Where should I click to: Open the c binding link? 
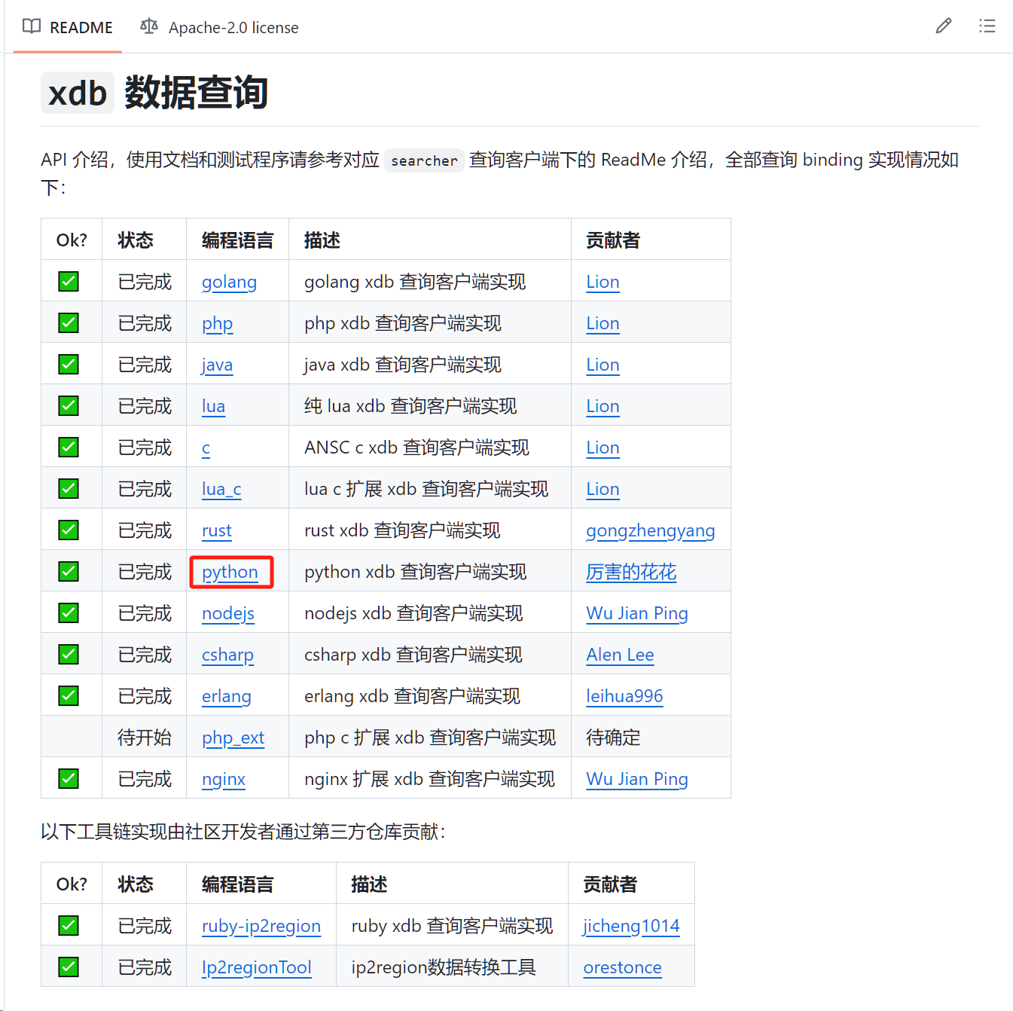click(x=206, y=447)
